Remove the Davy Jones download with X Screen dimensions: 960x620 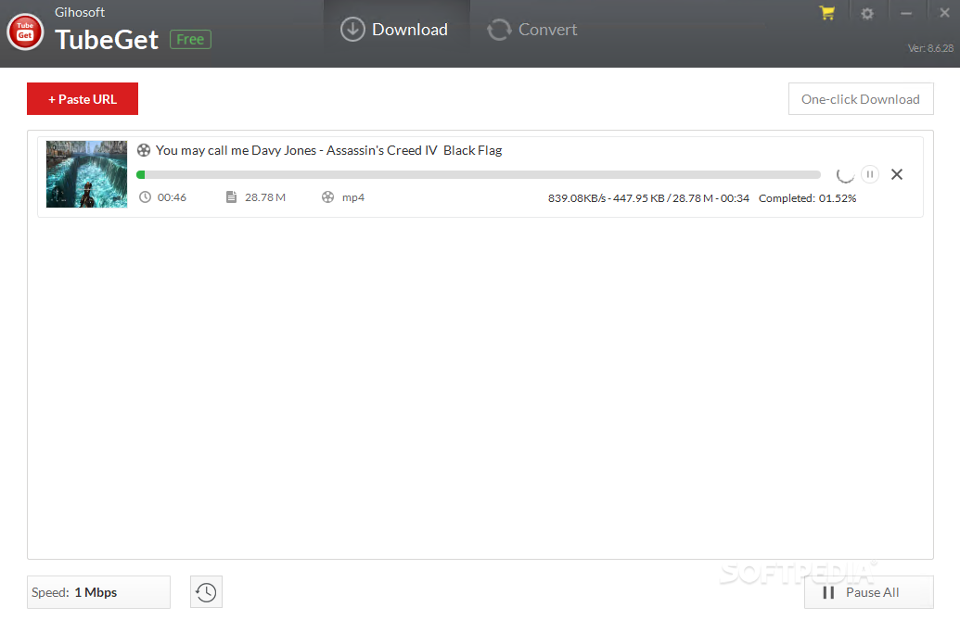click(897, 174)
